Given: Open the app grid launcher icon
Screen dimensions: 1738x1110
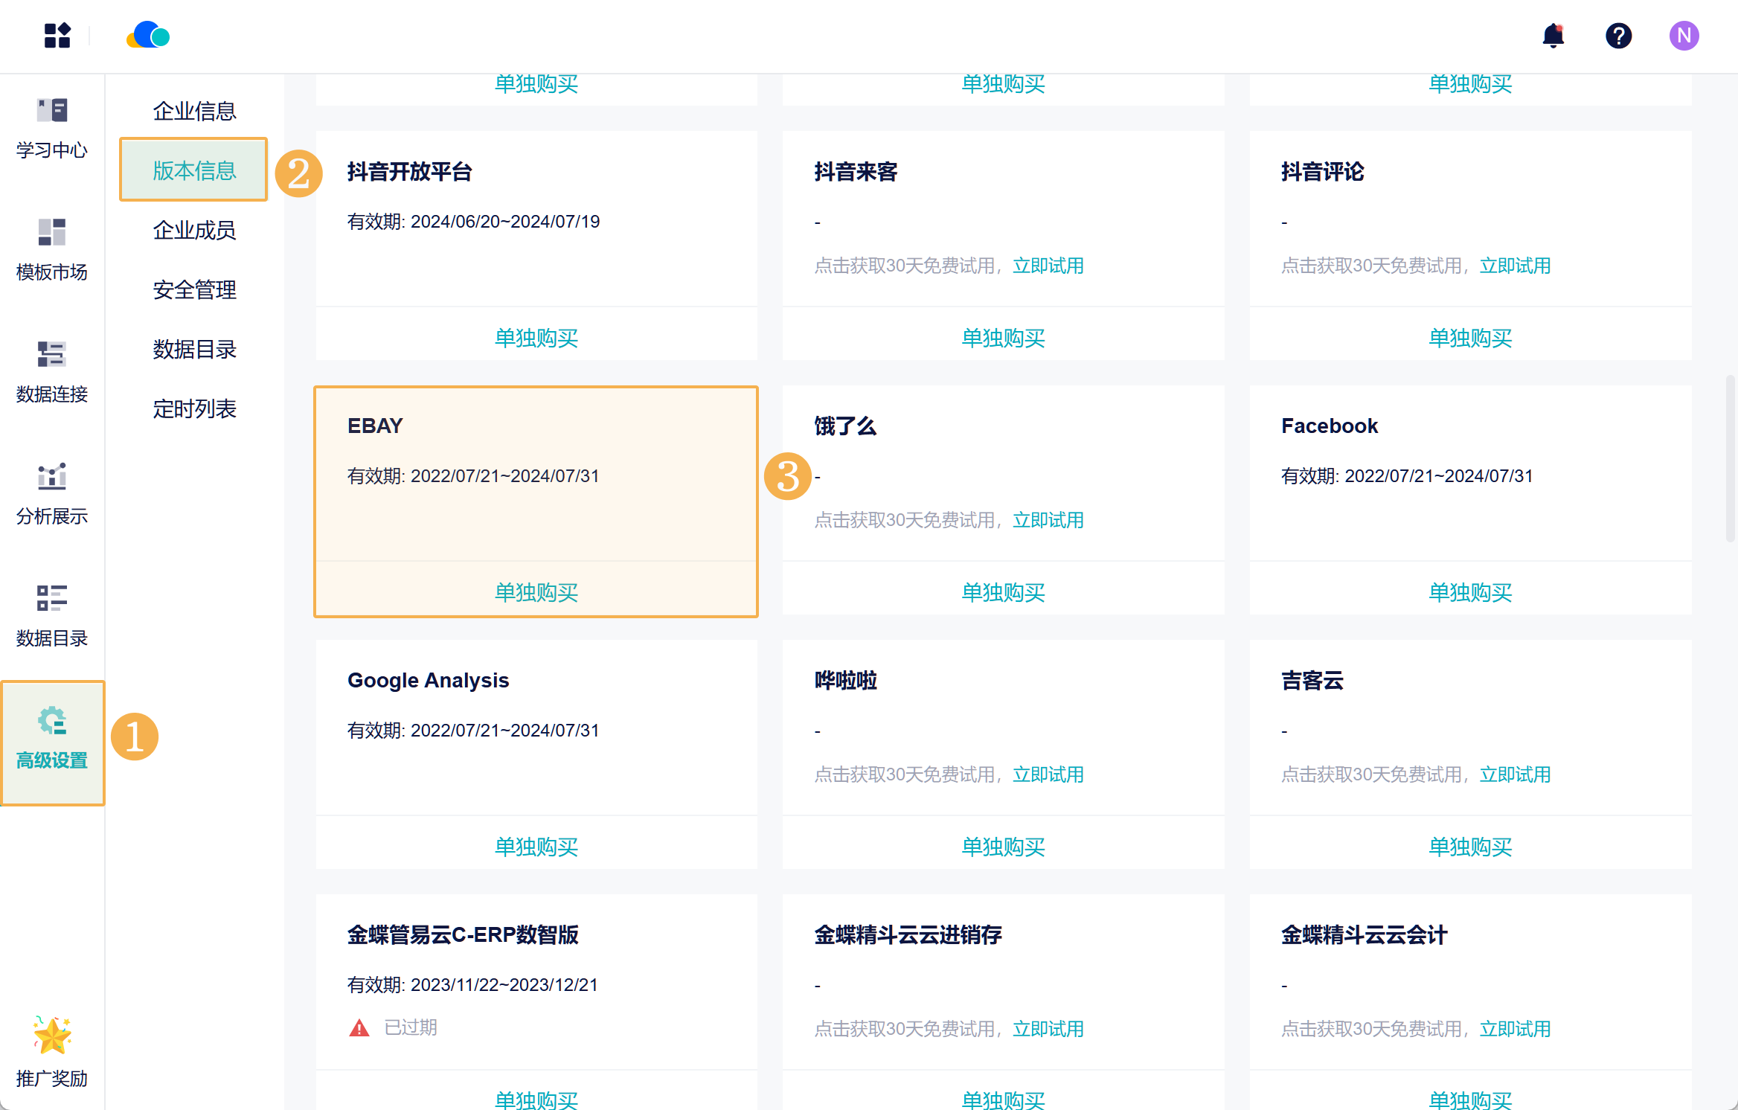Looking at the screenshot, I should (57, 36).
